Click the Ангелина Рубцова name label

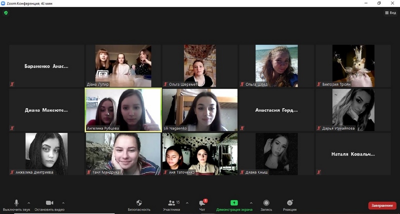point(103,128)
